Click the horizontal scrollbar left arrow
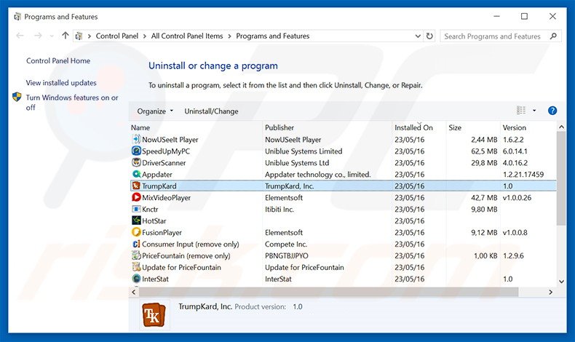Image resolution: width=575 pixels, height=342 pixels. pos(134,292)
